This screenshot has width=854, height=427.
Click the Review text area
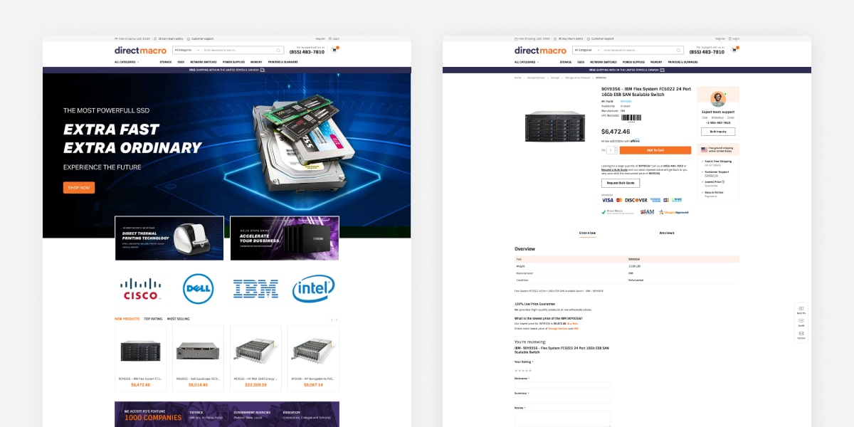[x=563, y=419]
